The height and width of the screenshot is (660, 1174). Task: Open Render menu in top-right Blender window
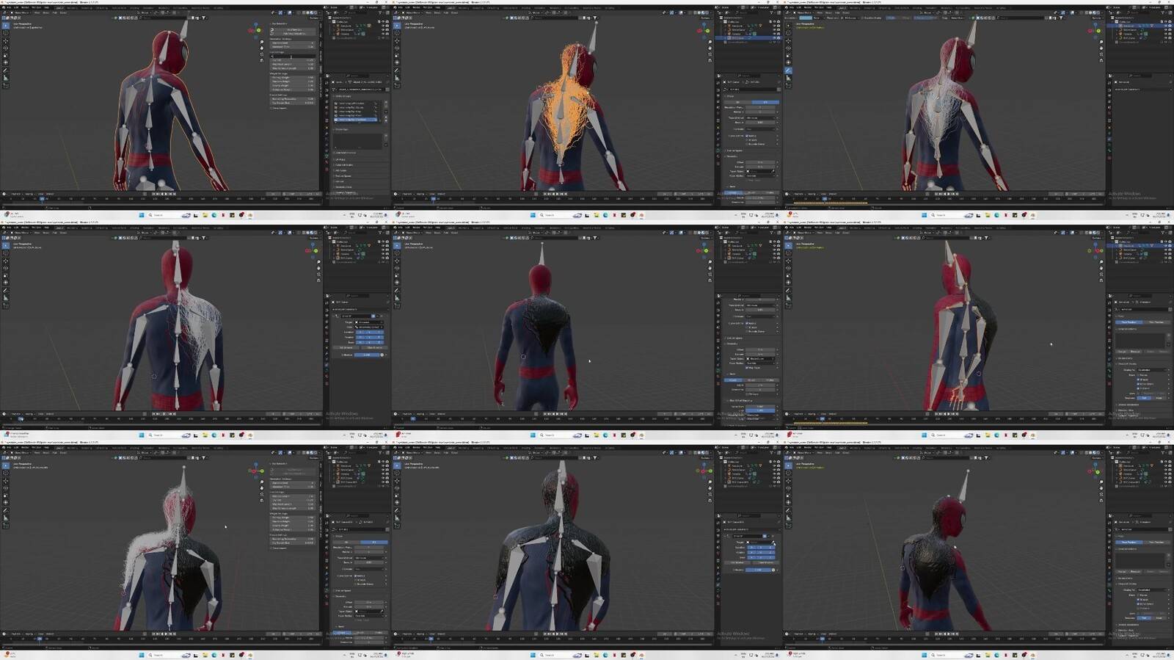pos(807,7)
